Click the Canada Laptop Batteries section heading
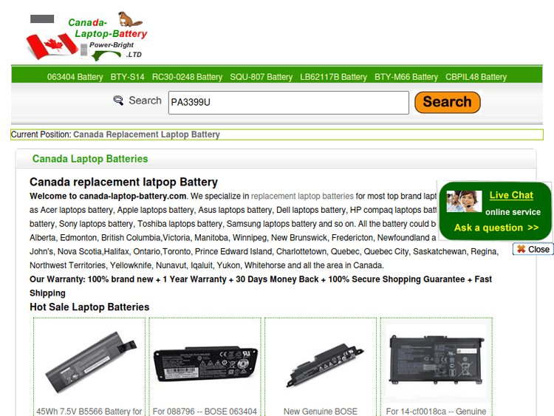The height and width of the screenshot is (416, 554). click(90, 159)
